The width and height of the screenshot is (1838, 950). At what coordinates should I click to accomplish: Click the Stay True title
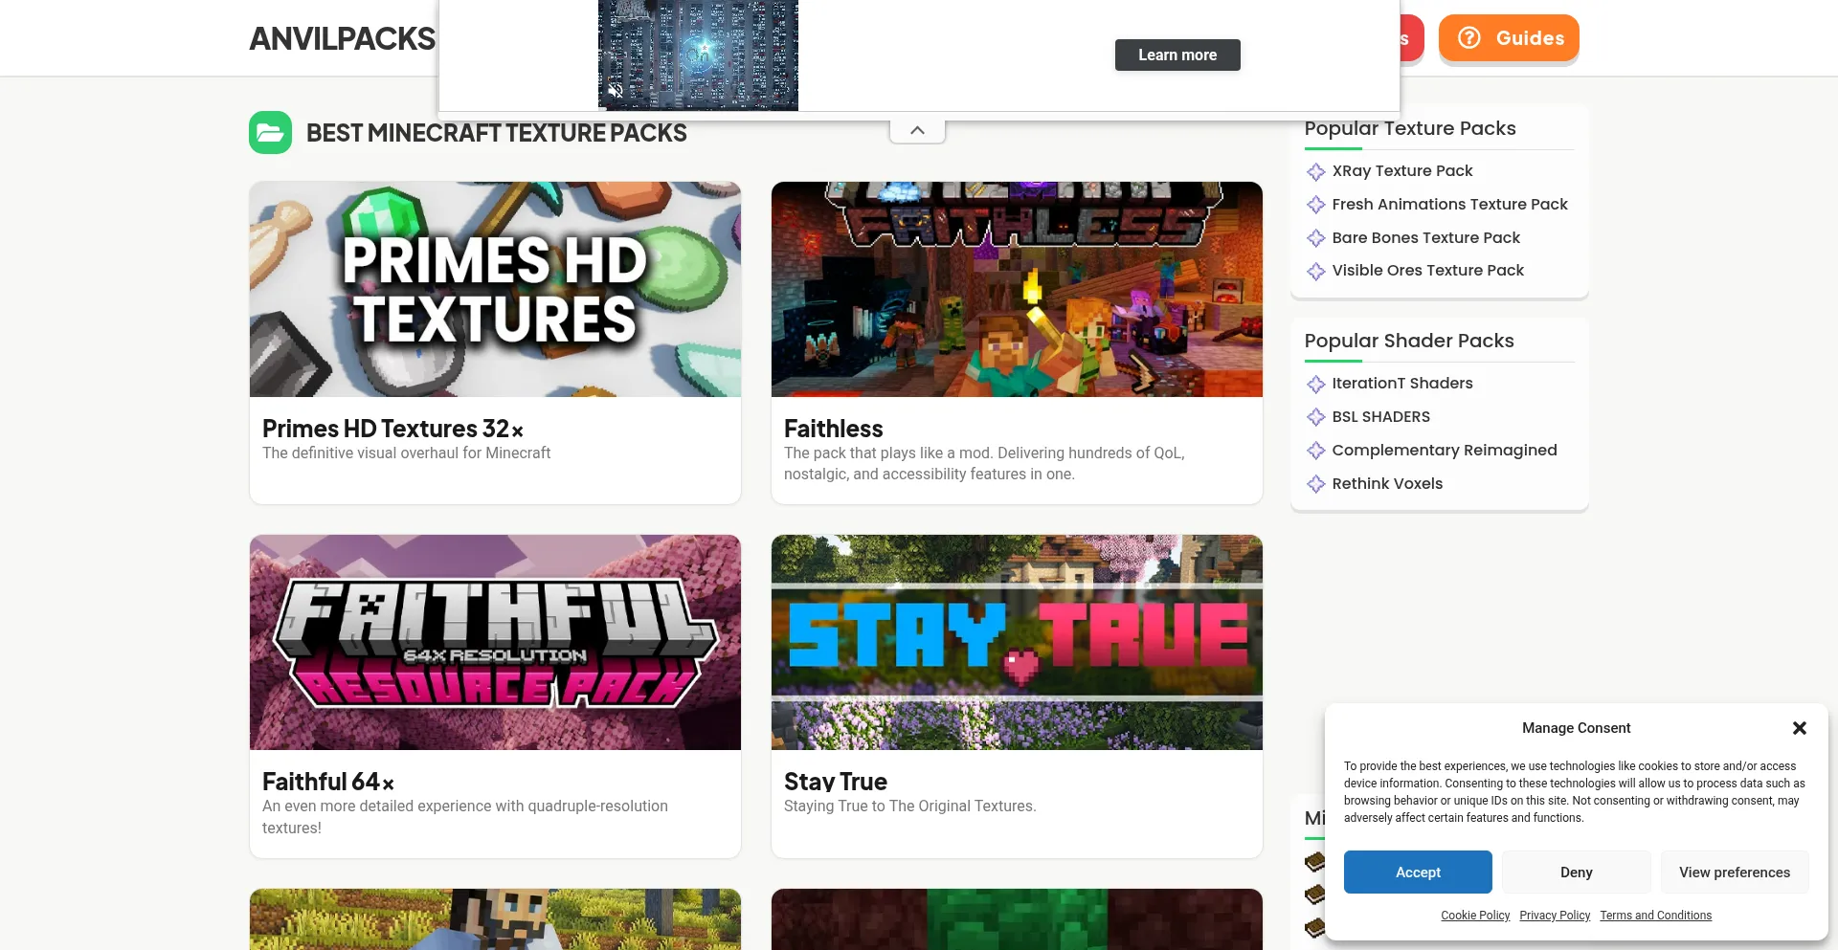(x=835, y=782)
